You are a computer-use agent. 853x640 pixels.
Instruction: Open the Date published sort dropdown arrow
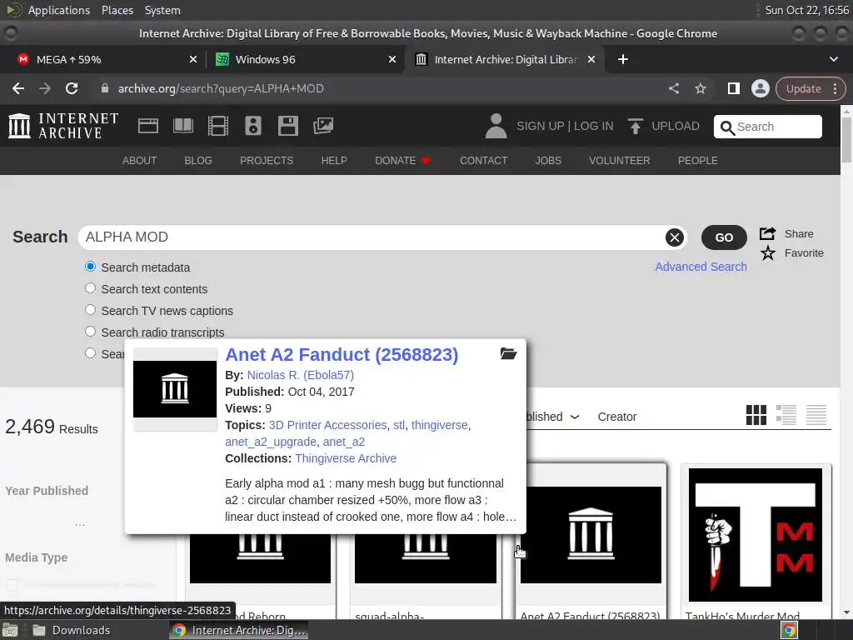click(x=575, y=417)
